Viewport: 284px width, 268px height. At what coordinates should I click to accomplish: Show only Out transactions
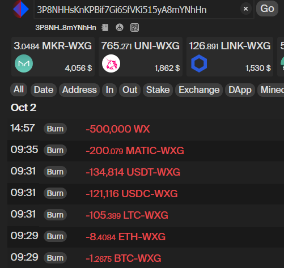click(x=130, y=90)
